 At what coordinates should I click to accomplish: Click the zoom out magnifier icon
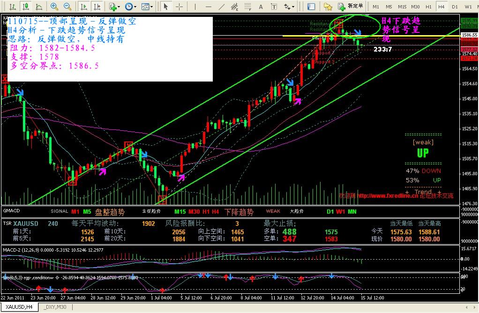[67, 7]
